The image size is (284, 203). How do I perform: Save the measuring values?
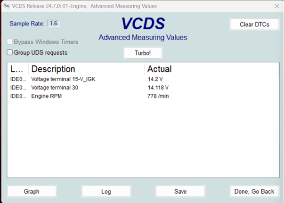180,191
